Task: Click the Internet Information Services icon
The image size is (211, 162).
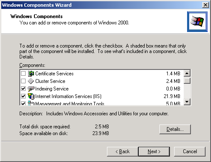Action: pyautogui.click(x=31, y=96)
